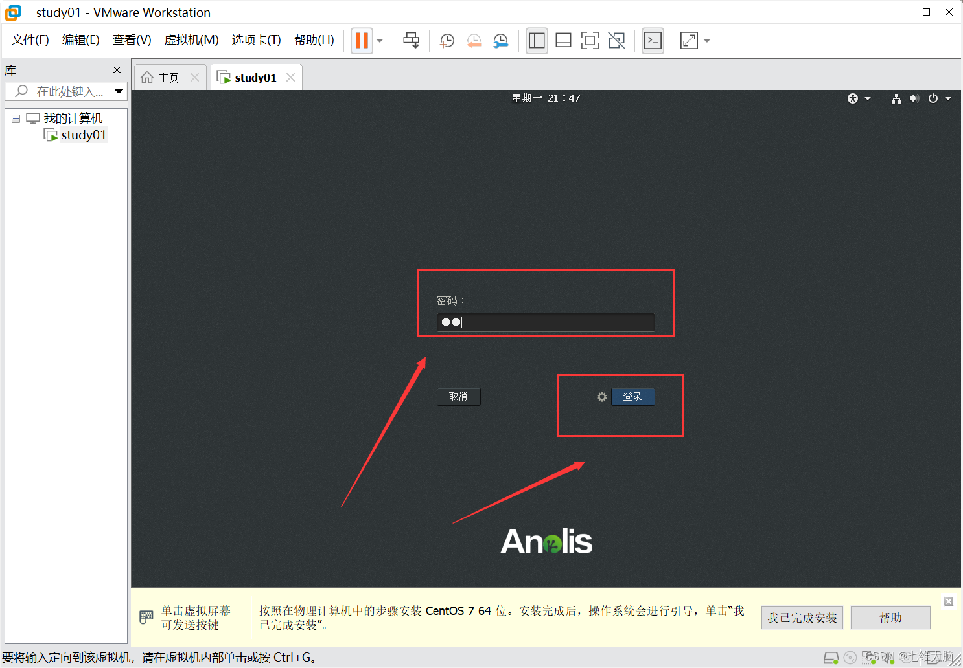The width and height of the screenshot is (963, 668).
Task: Dismiss the yellow install hint bar
Action: point(949,601)
